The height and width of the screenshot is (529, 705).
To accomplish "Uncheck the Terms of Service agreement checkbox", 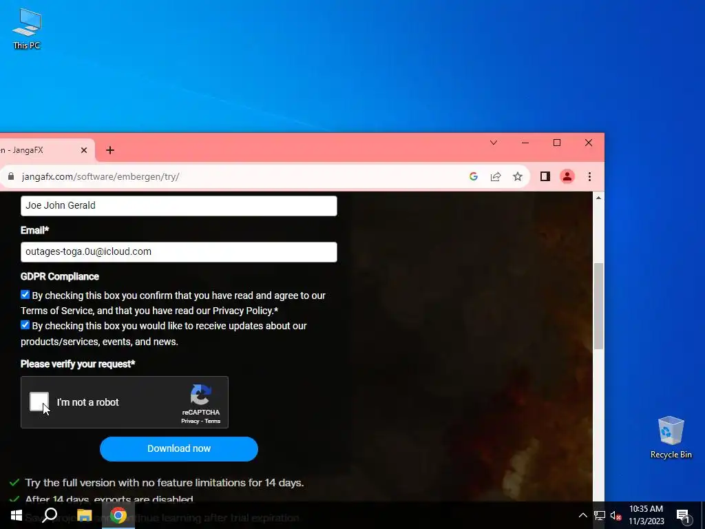I will tap(25, 295).
